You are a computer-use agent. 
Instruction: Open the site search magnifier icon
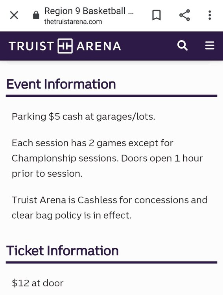[182, 46]
